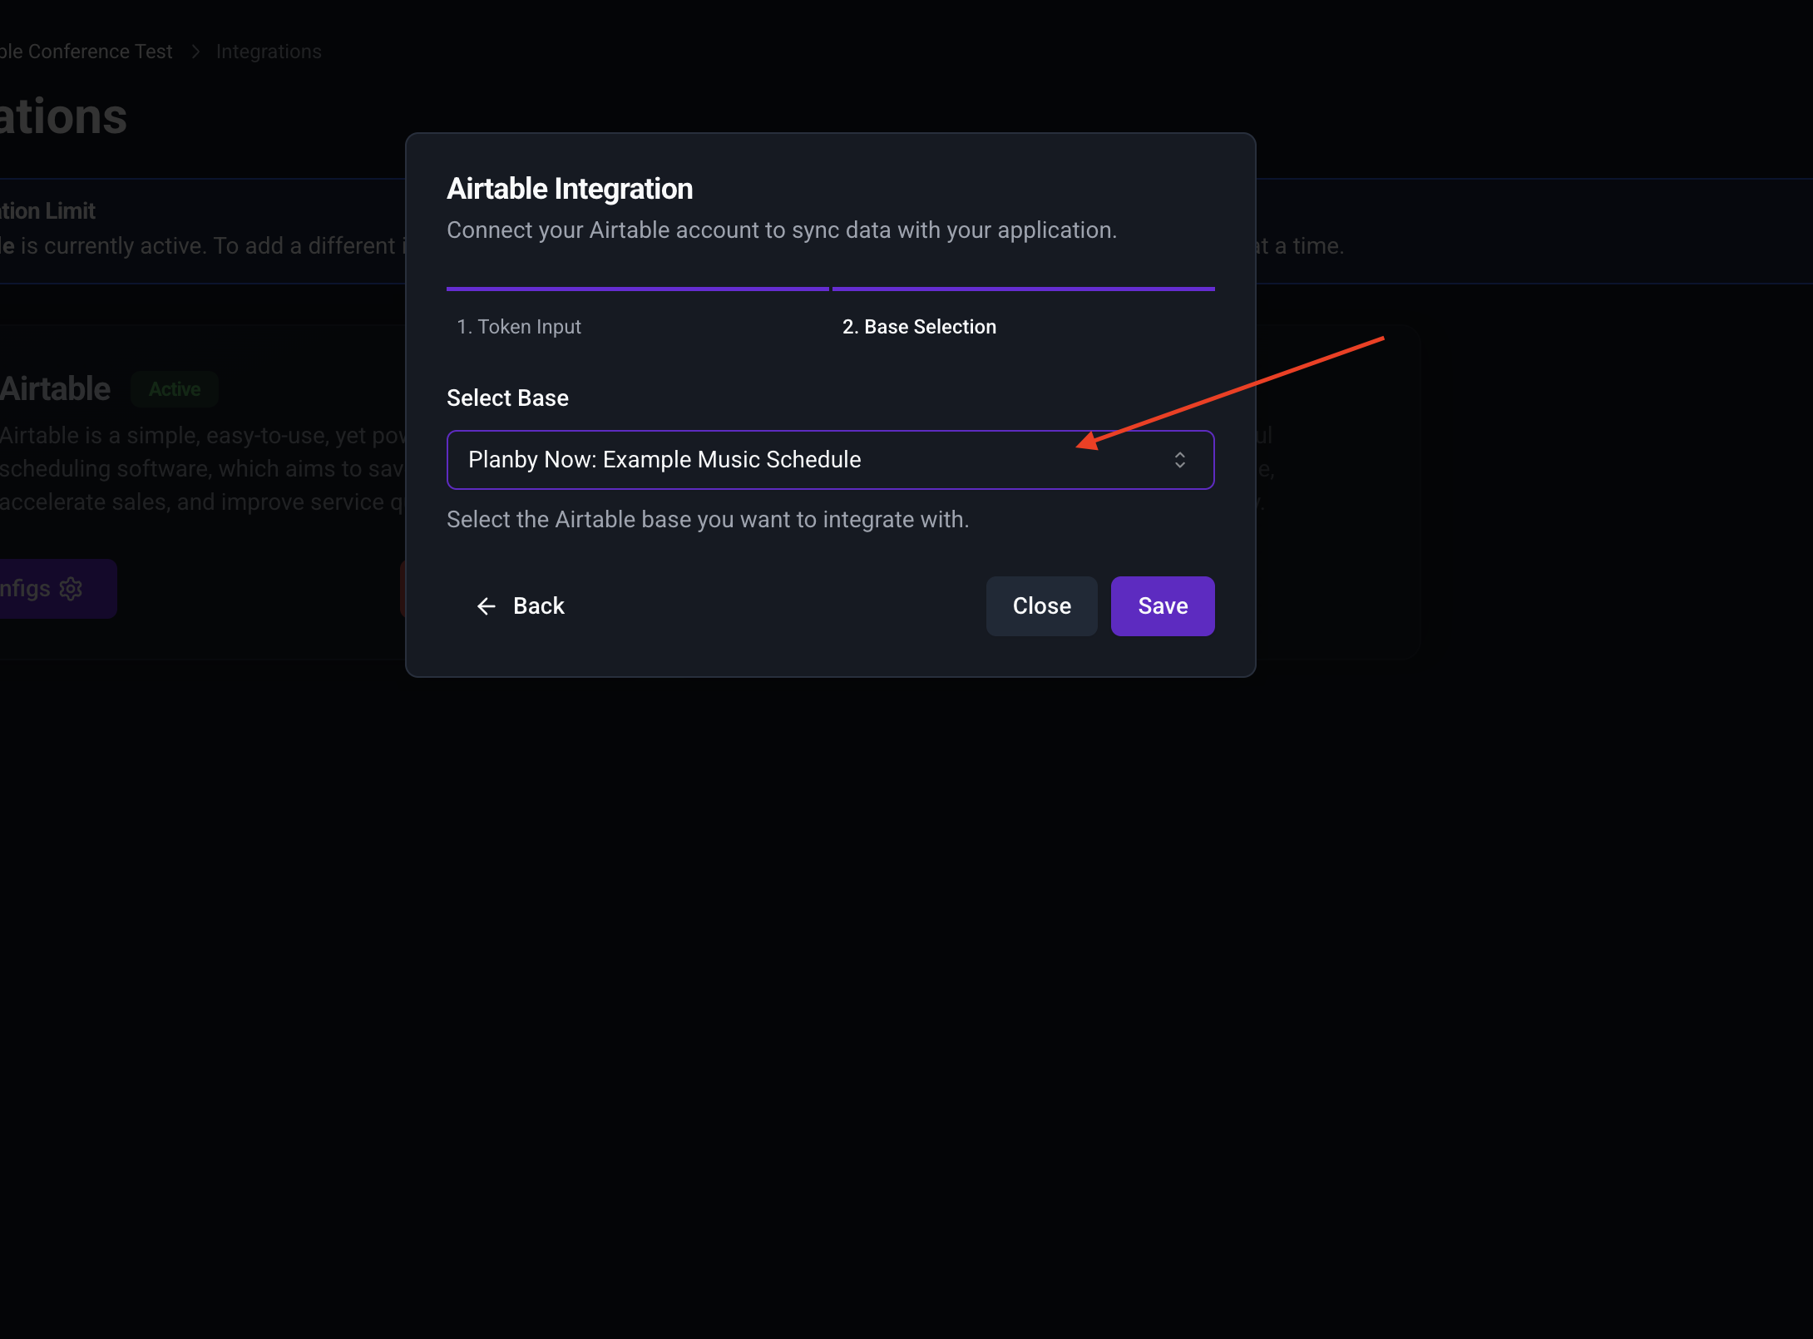Click the Select Base label

[507, 398]
